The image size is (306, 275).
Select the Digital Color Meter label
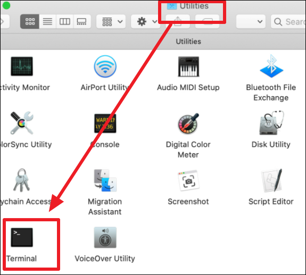click(188, 149)
